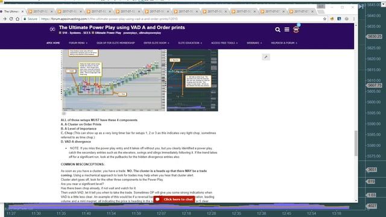Go to the browser home page
This screenshot has height=217, width=386.
17,19
